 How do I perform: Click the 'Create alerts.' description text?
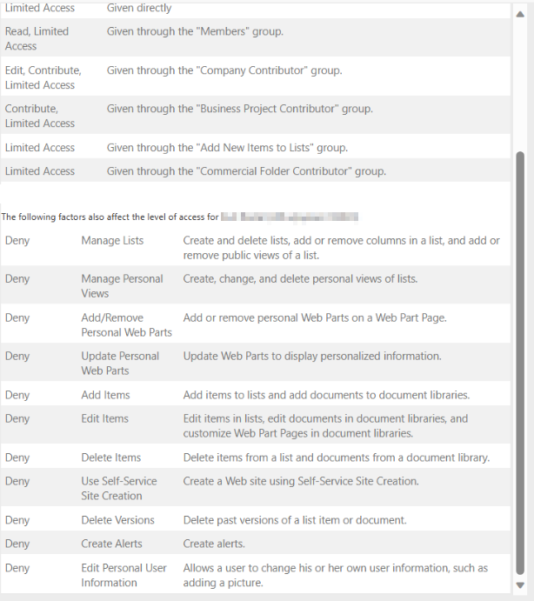214,544
